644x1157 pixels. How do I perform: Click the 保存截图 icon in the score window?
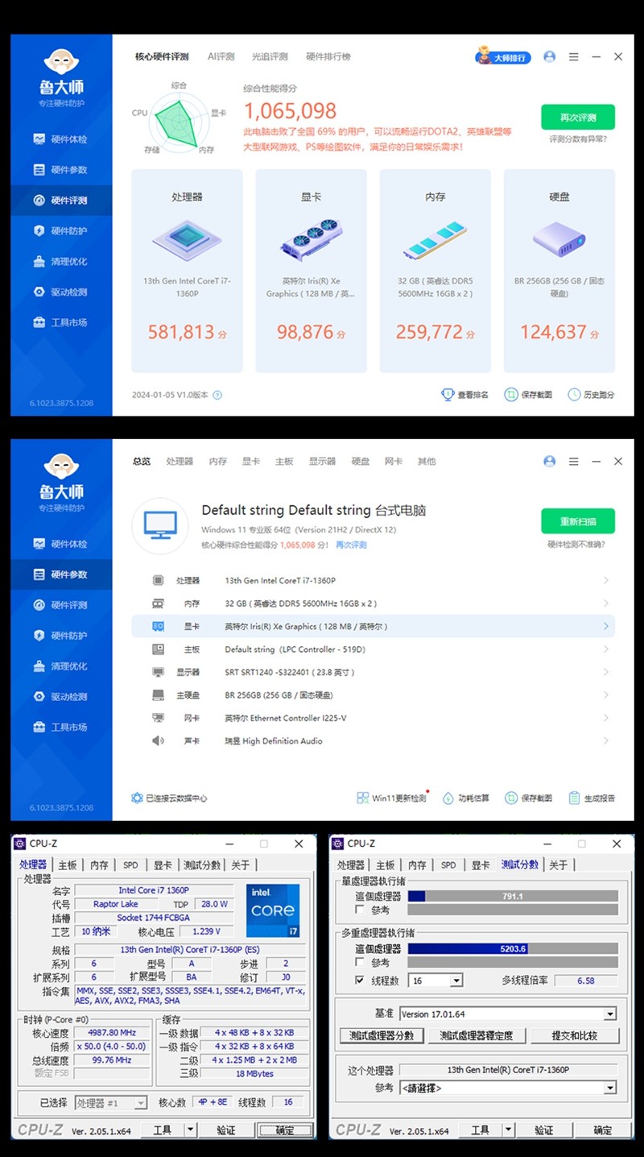[x=511, y=395]
